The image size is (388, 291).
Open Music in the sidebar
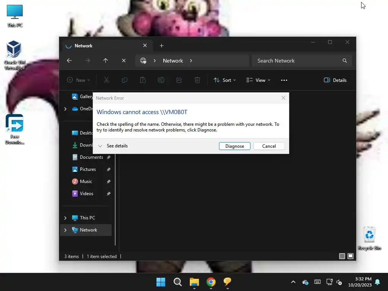[x=82, y=181]
